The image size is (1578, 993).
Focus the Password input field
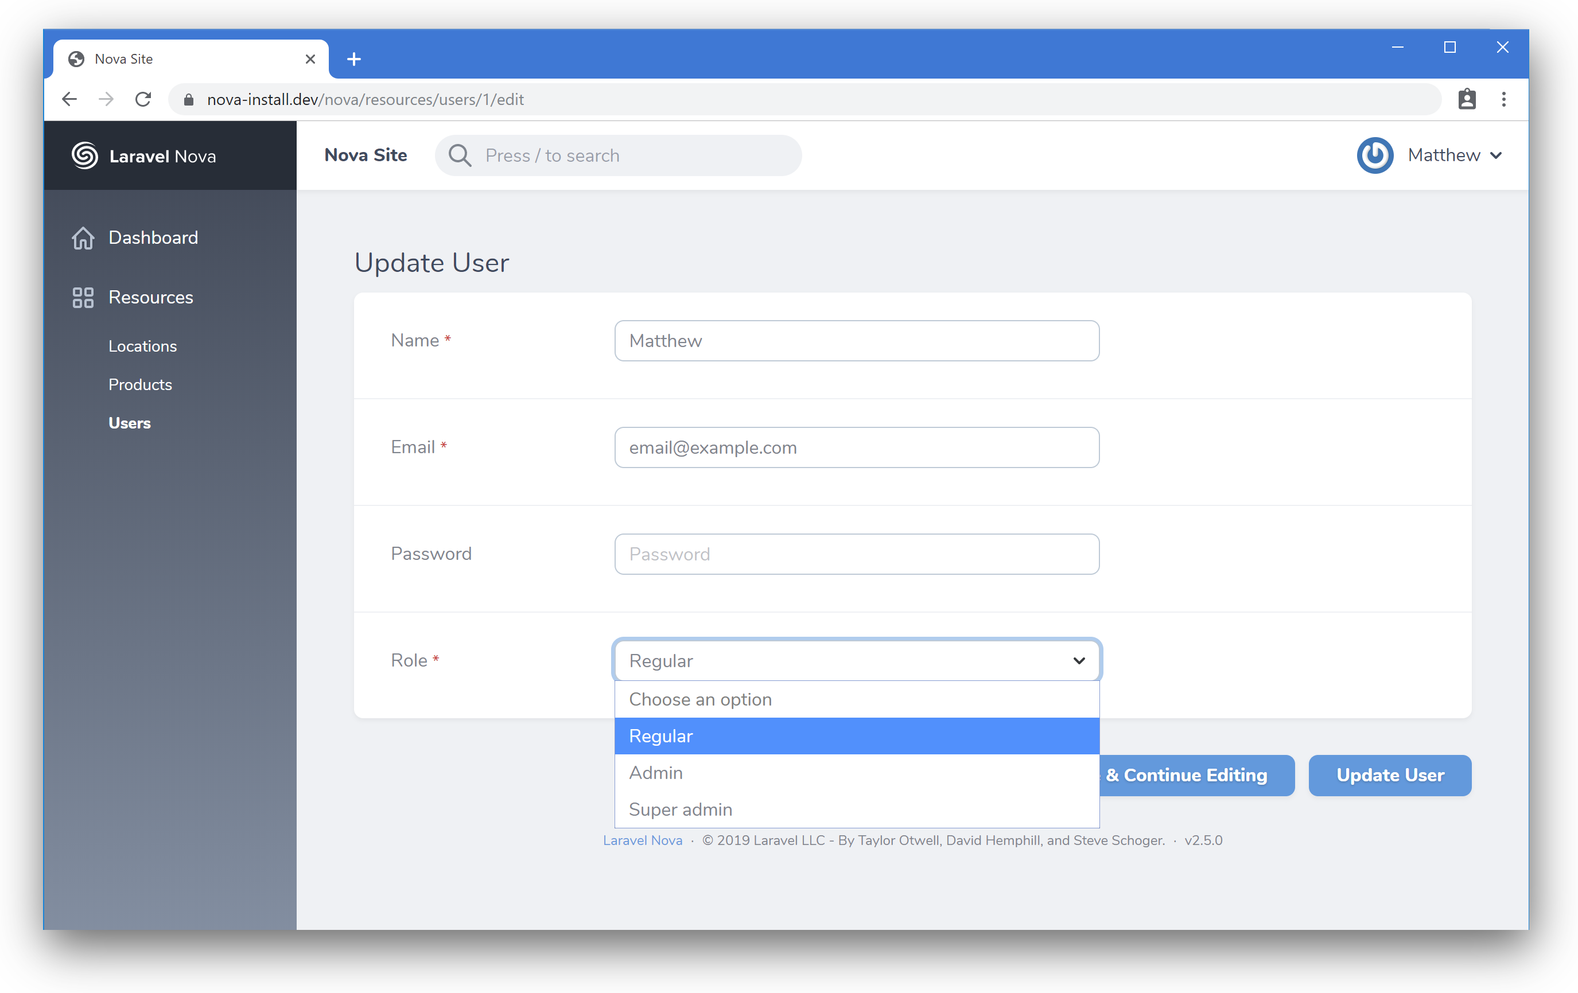point(856,554)
